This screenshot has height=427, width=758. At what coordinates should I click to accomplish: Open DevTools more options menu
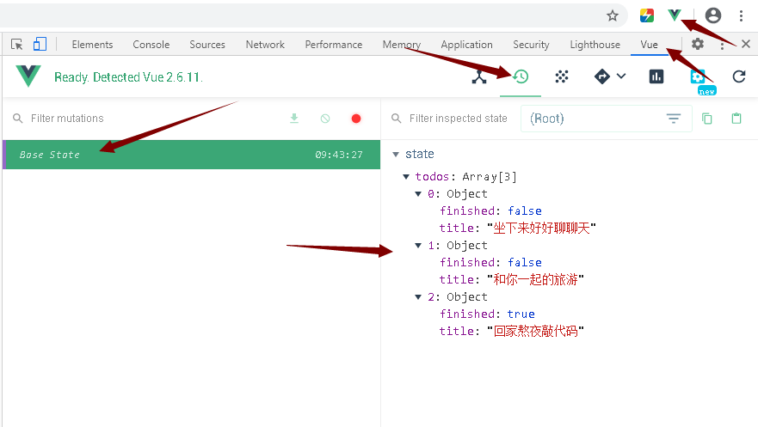[x=722, y=45]
